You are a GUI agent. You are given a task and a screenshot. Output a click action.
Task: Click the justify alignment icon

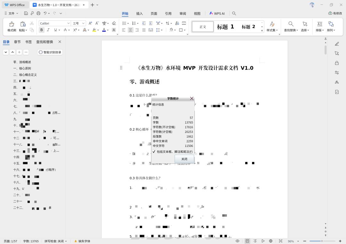tap(144, 30)
